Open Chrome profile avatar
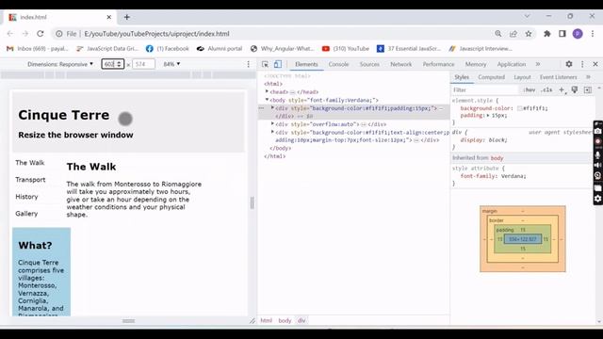Screen dimensions: 603x339 pyautogui.click(x=578, y=34)
